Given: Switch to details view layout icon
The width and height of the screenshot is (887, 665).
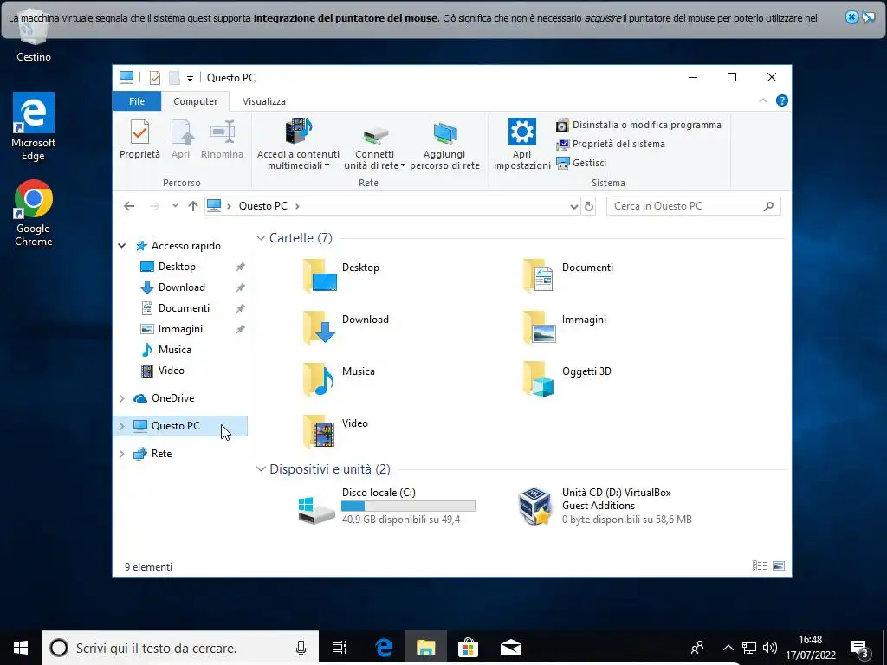Looking at the screenshot, I should (x=760, y=566).
